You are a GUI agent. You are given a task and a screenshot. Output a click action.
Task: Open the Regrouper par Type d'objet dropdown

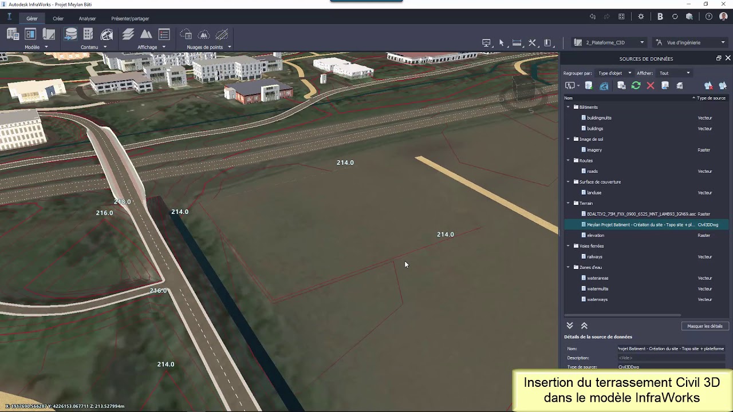click(614, 73)
